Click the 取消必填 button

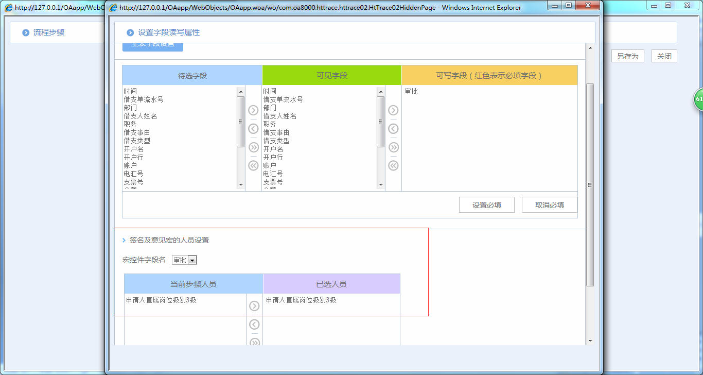click(549, 204)
